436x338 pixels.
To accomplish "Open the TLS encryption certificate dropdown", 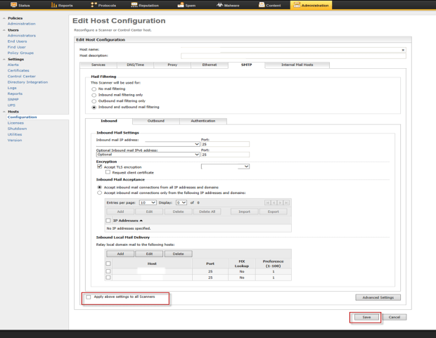I will [225, 167].
